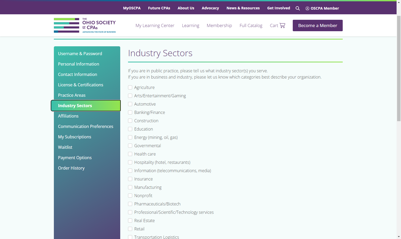
Task: Select the Health care checkbox
Action: coord(130,154)
